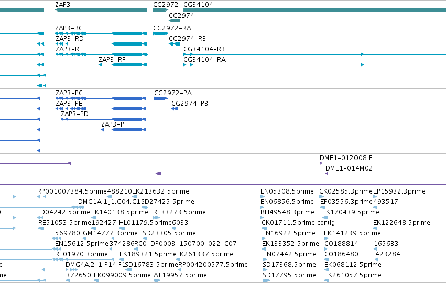
Task: Click the CG2972 gene label
Action: click(x=166, y=5)
